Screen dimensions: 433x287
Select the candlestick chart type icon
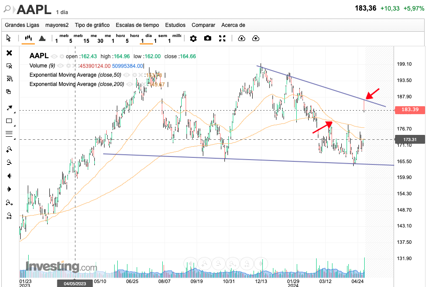pos(28,38)
